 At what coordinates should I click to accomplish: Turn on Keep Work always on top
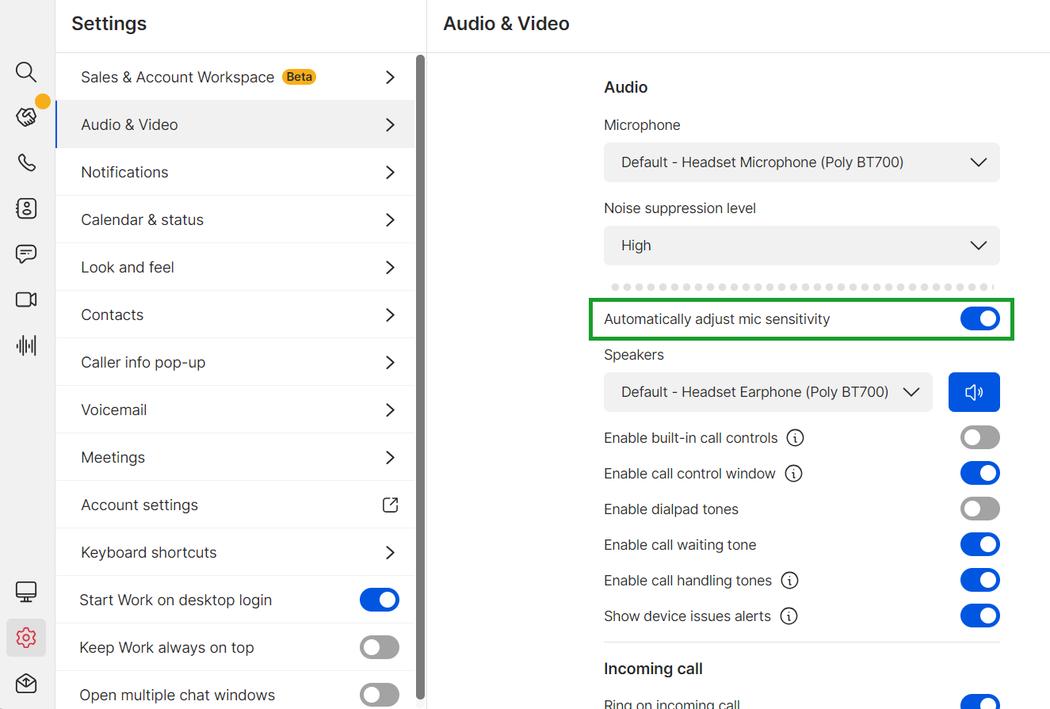click(x=380, y=647)
